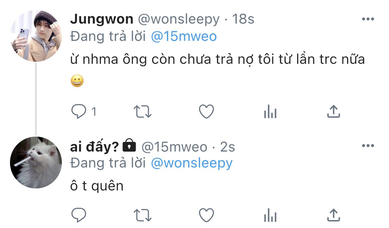
Task: Open the 18s timestamp of Jungwon's tweet
Action: coord(243,19)
